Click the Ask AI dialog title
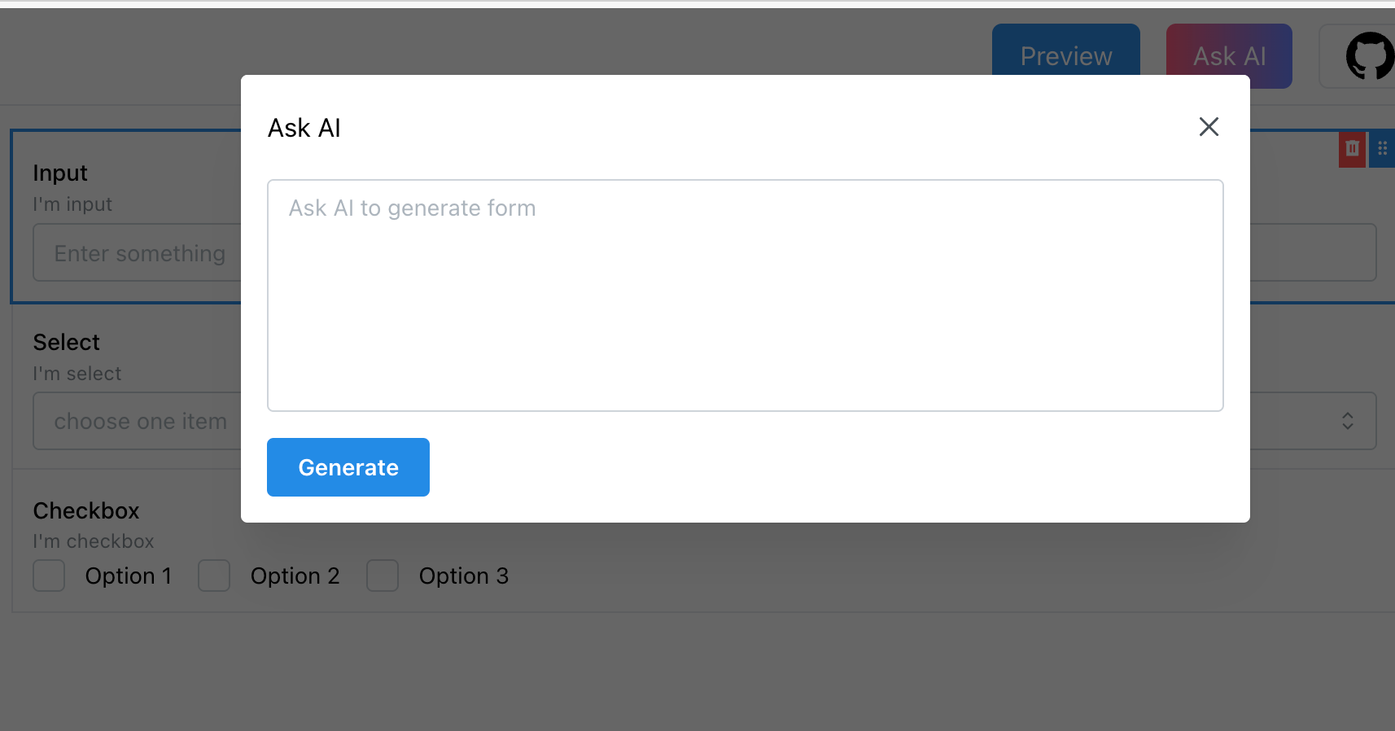This screenshot has width=1395, height=731. point(304,128)
